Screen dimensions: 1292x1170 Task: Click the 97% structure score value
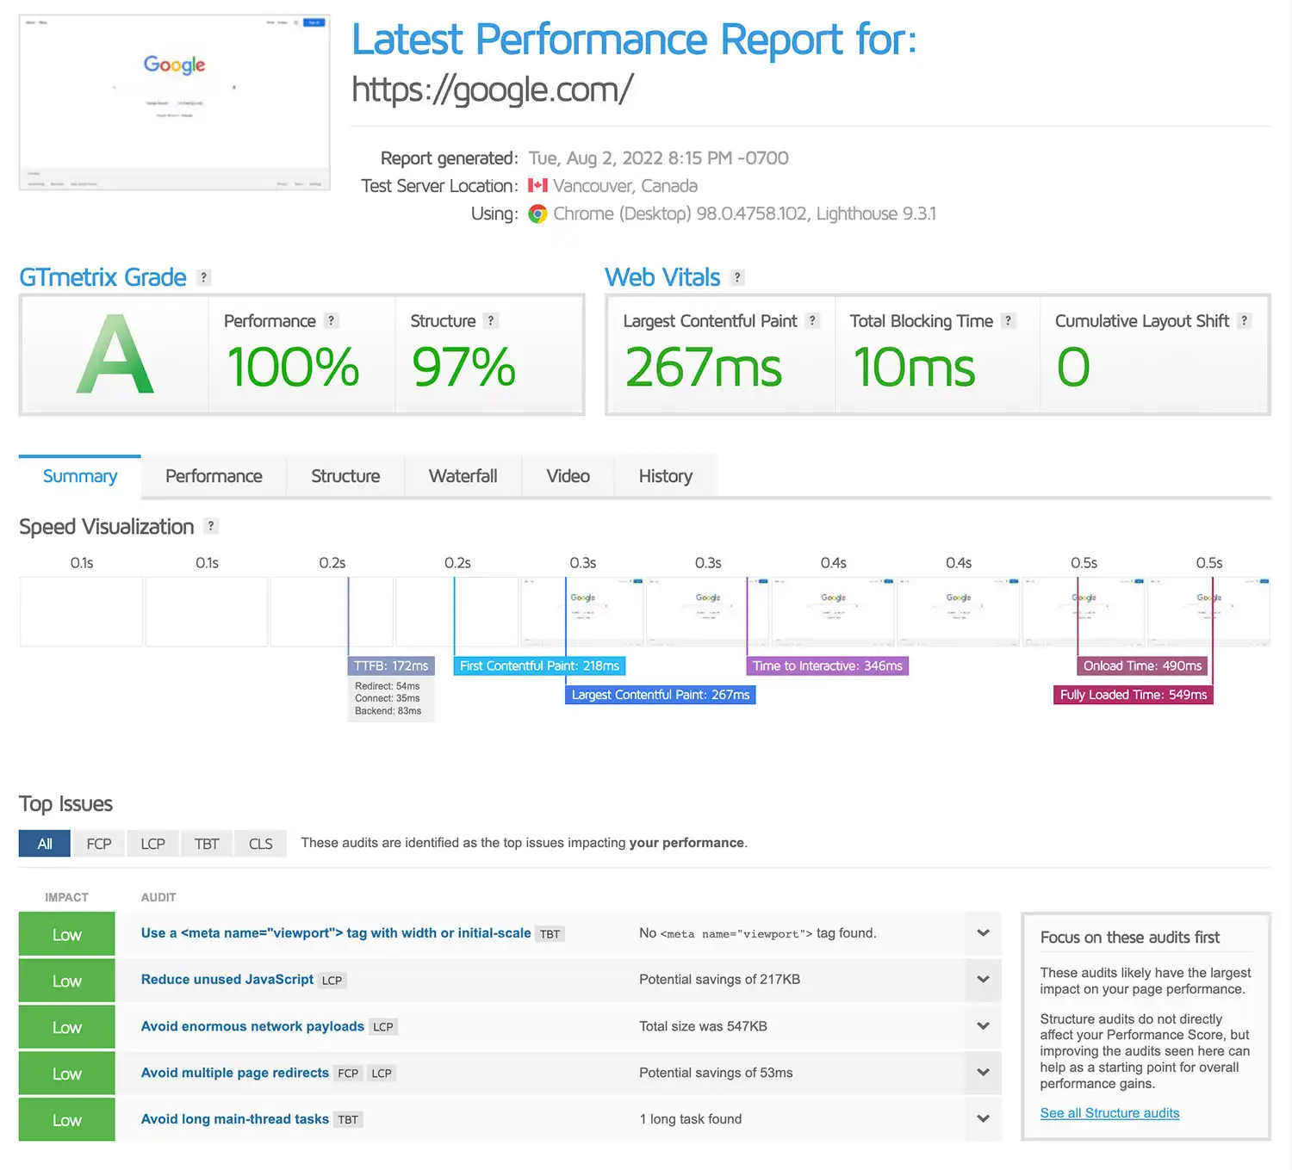point(464,368)
